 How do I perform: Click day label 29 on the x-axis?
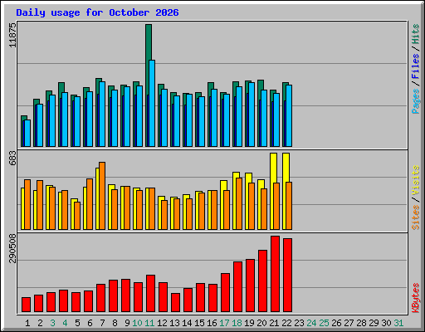[x=374, y=323]
